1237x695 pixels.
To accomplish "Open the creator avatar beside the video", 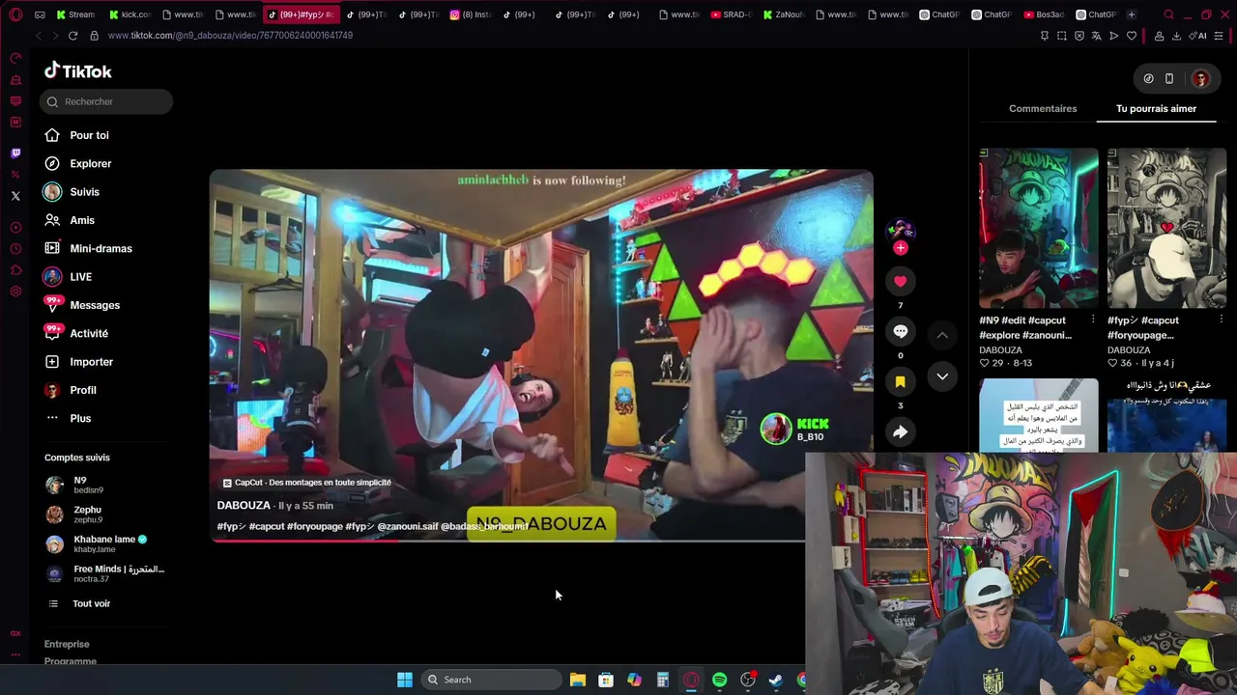I will click(900, 230).
